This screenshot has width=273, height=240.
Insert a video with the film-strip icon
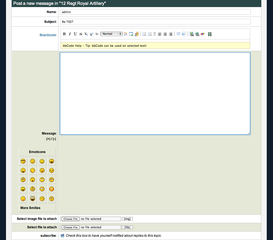point(210,34)
